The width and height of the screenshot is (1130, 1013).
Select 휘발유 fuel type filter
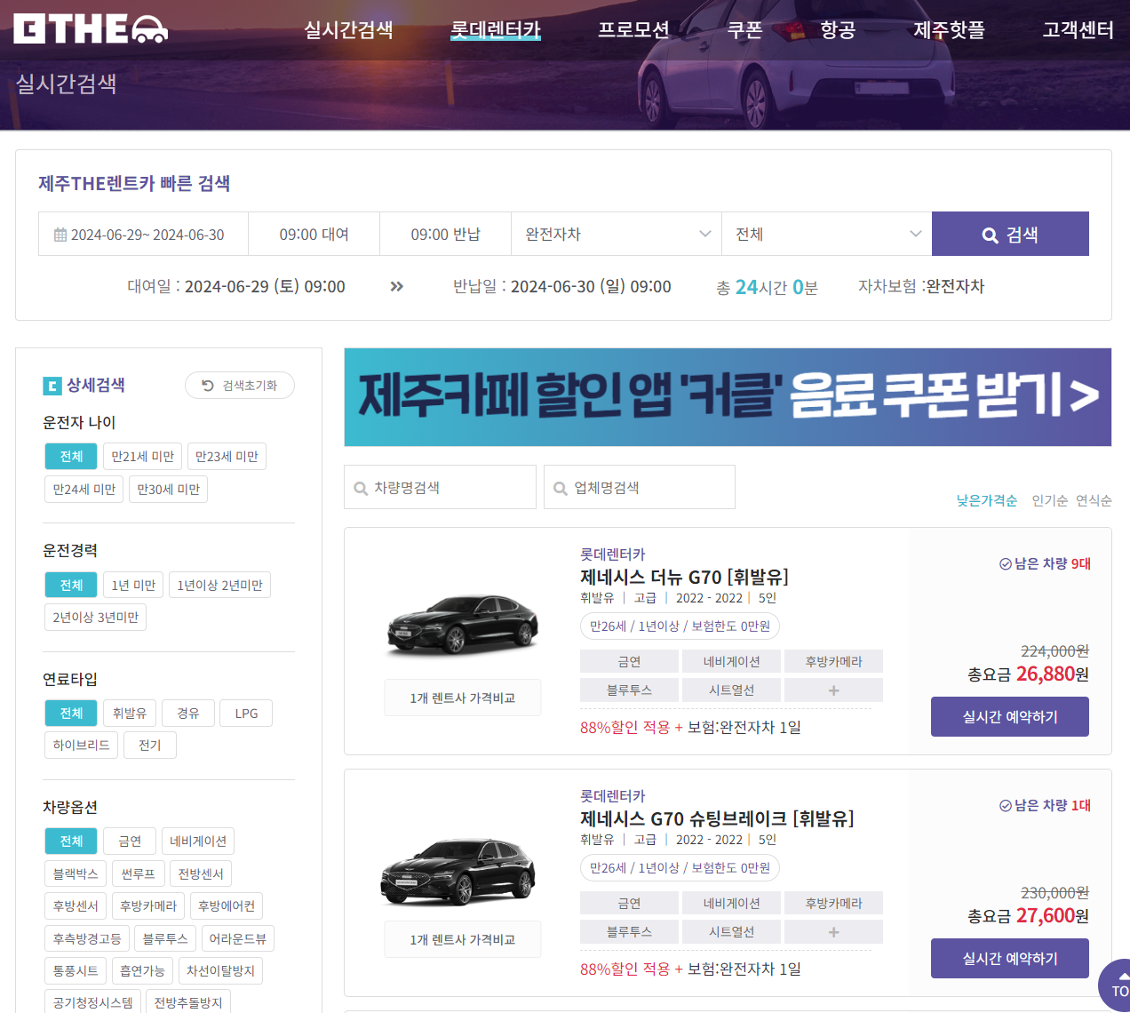(x=130, y=714)
